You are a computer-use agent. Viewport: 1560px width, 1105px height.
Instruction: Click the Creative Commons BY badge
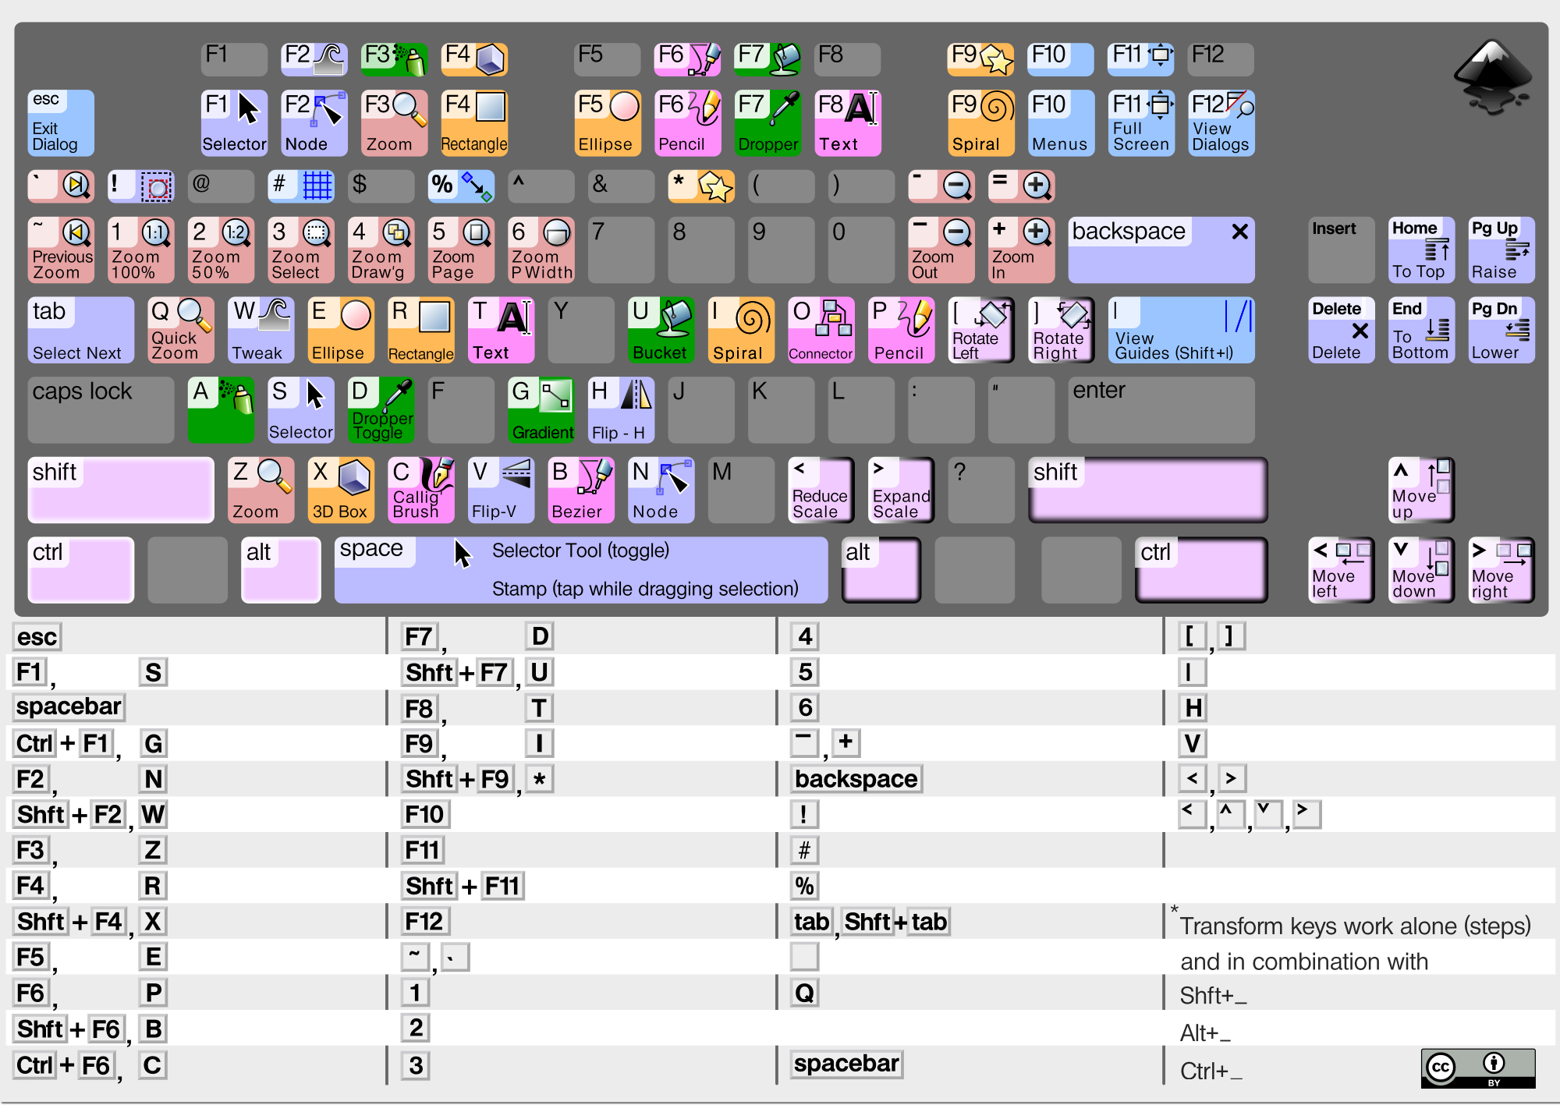pos(1477,1068)
